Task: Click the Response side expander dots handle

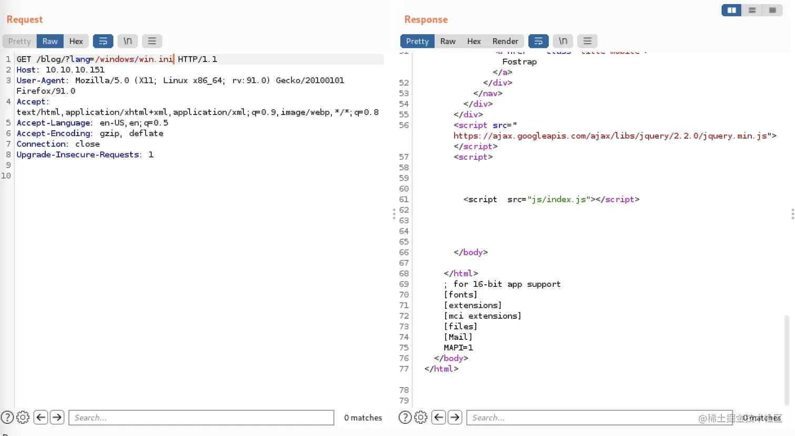Action: [x=792, y=214]
